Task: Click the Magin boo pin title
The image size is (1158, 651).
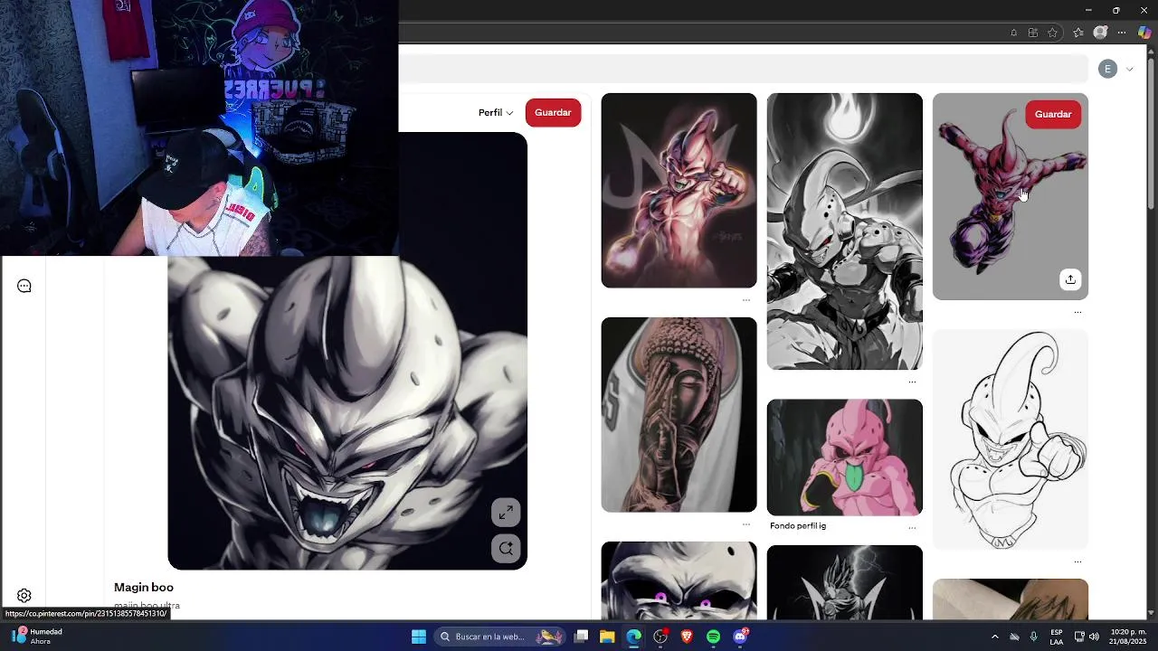Action: (144, 587)
